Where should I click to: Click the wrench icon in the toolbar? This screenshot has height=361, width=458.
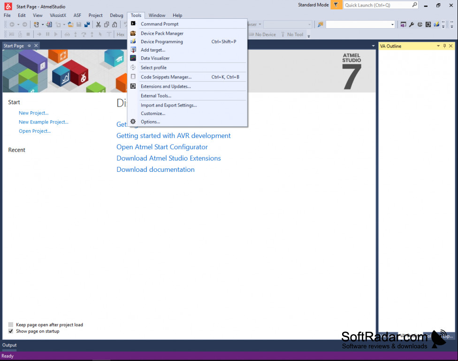412,24
